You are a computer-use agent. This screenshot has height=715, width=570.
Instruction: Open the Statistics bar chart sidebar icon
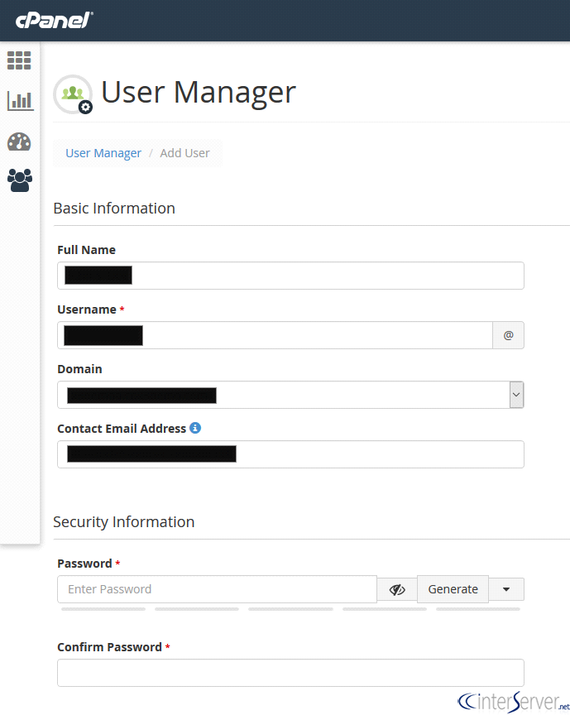point(21,101)
